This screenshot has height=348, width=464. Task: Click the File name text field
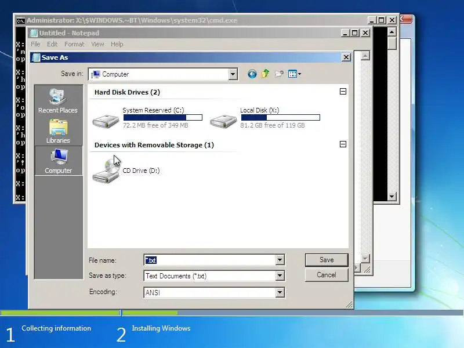point(210,260)
